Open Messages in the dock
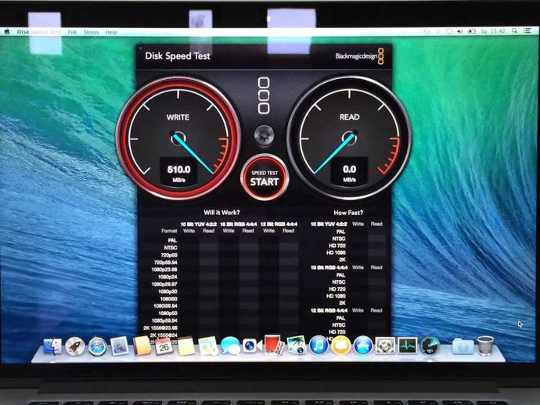Viewport: 540px width, 405px height. point(230,346)
